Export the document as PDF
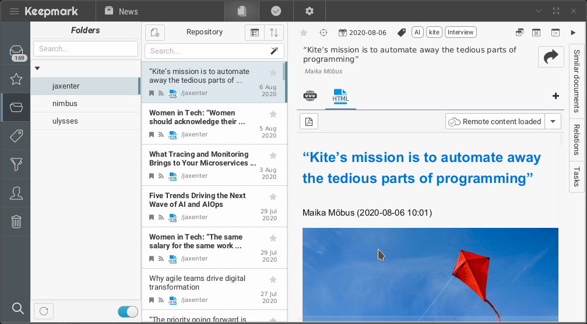This screenshot has height=324, width=587. coord(309,122)
